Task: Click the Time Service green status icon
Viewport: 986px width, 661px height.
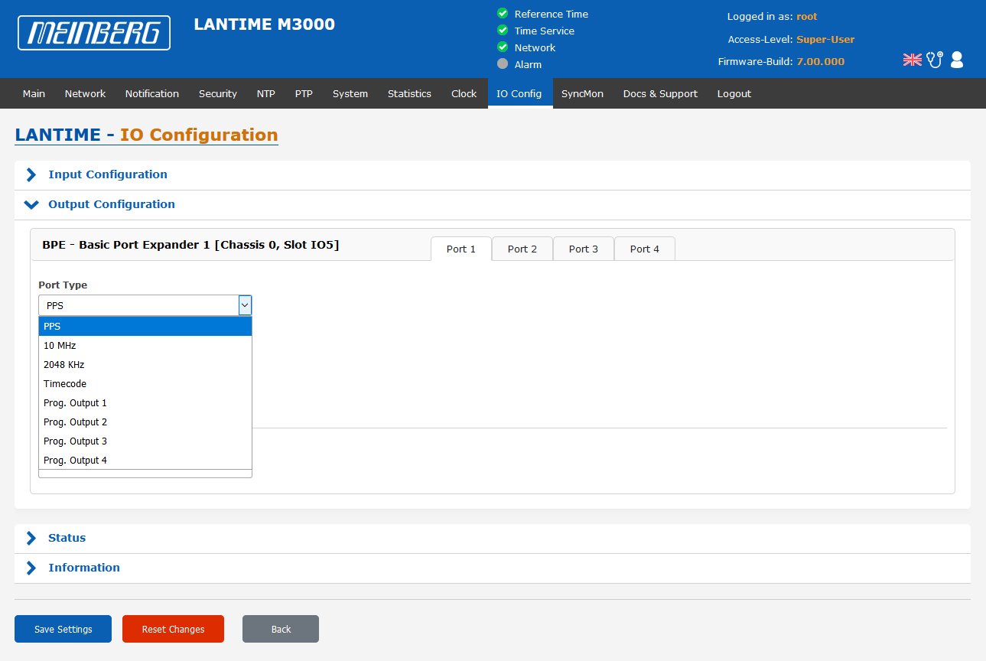Action: click(503, 31)
